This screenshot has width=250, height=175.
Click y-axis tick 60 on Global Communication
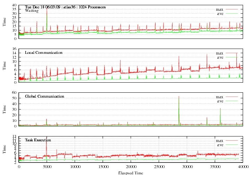15,93
